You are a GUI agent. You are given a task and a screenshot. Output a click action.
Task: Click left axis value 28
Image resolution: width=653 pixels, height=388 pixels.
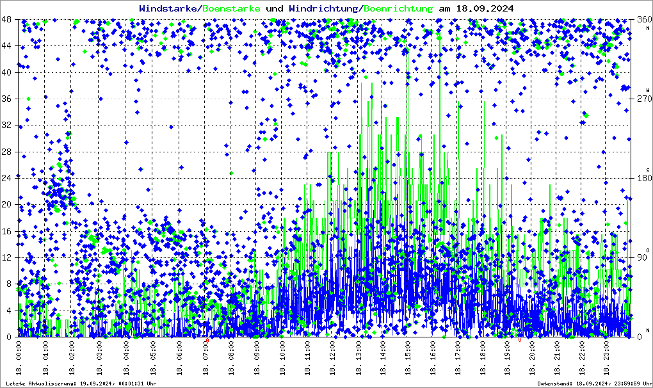pos(6,152)
